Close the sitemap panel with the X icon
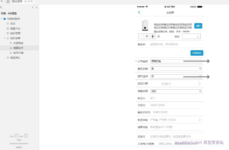Viewport: 229px width, 150px height. click(2, 1)
